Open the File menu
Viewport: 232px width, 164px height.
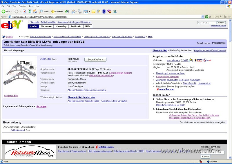3,6
